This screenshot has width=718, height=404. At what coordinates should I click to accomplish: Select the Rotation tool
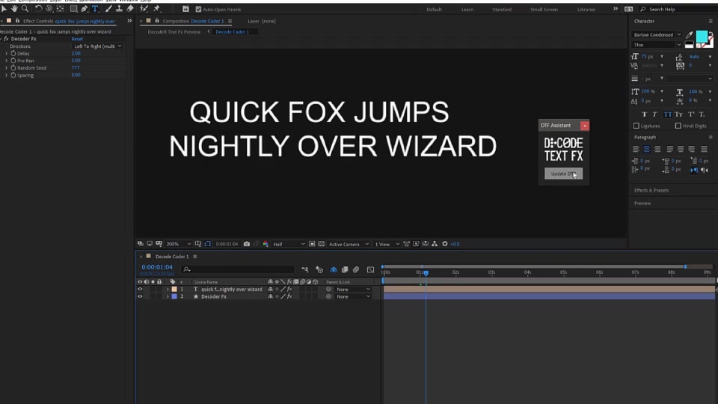coord(38,9)
